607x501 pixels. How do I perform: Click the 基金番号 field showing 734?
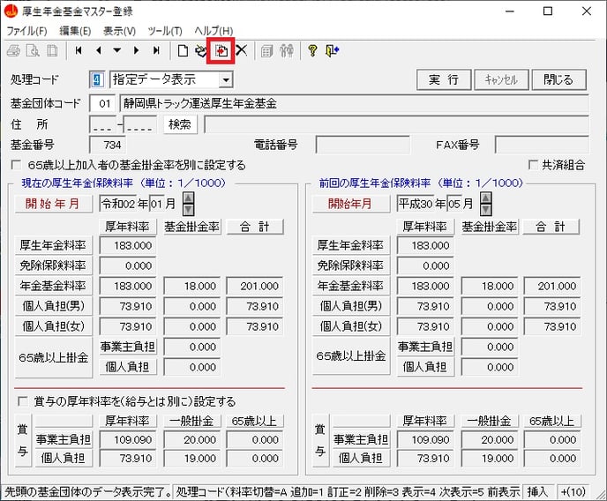(108, 145)
